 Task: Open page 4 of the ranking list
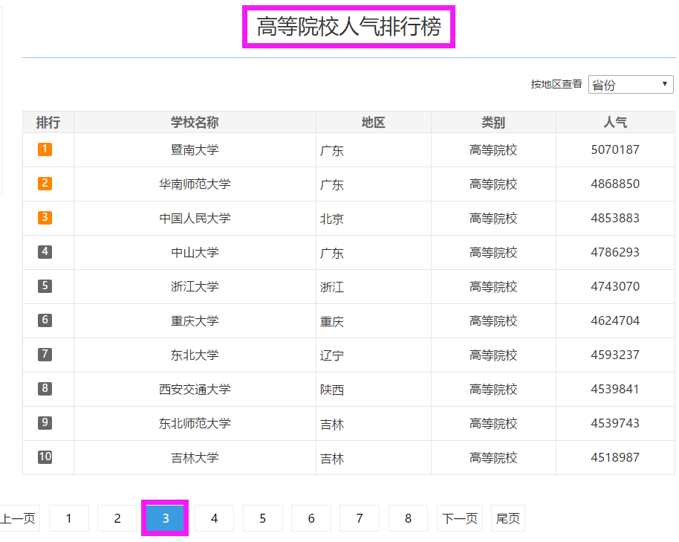(x=214, y=518)
